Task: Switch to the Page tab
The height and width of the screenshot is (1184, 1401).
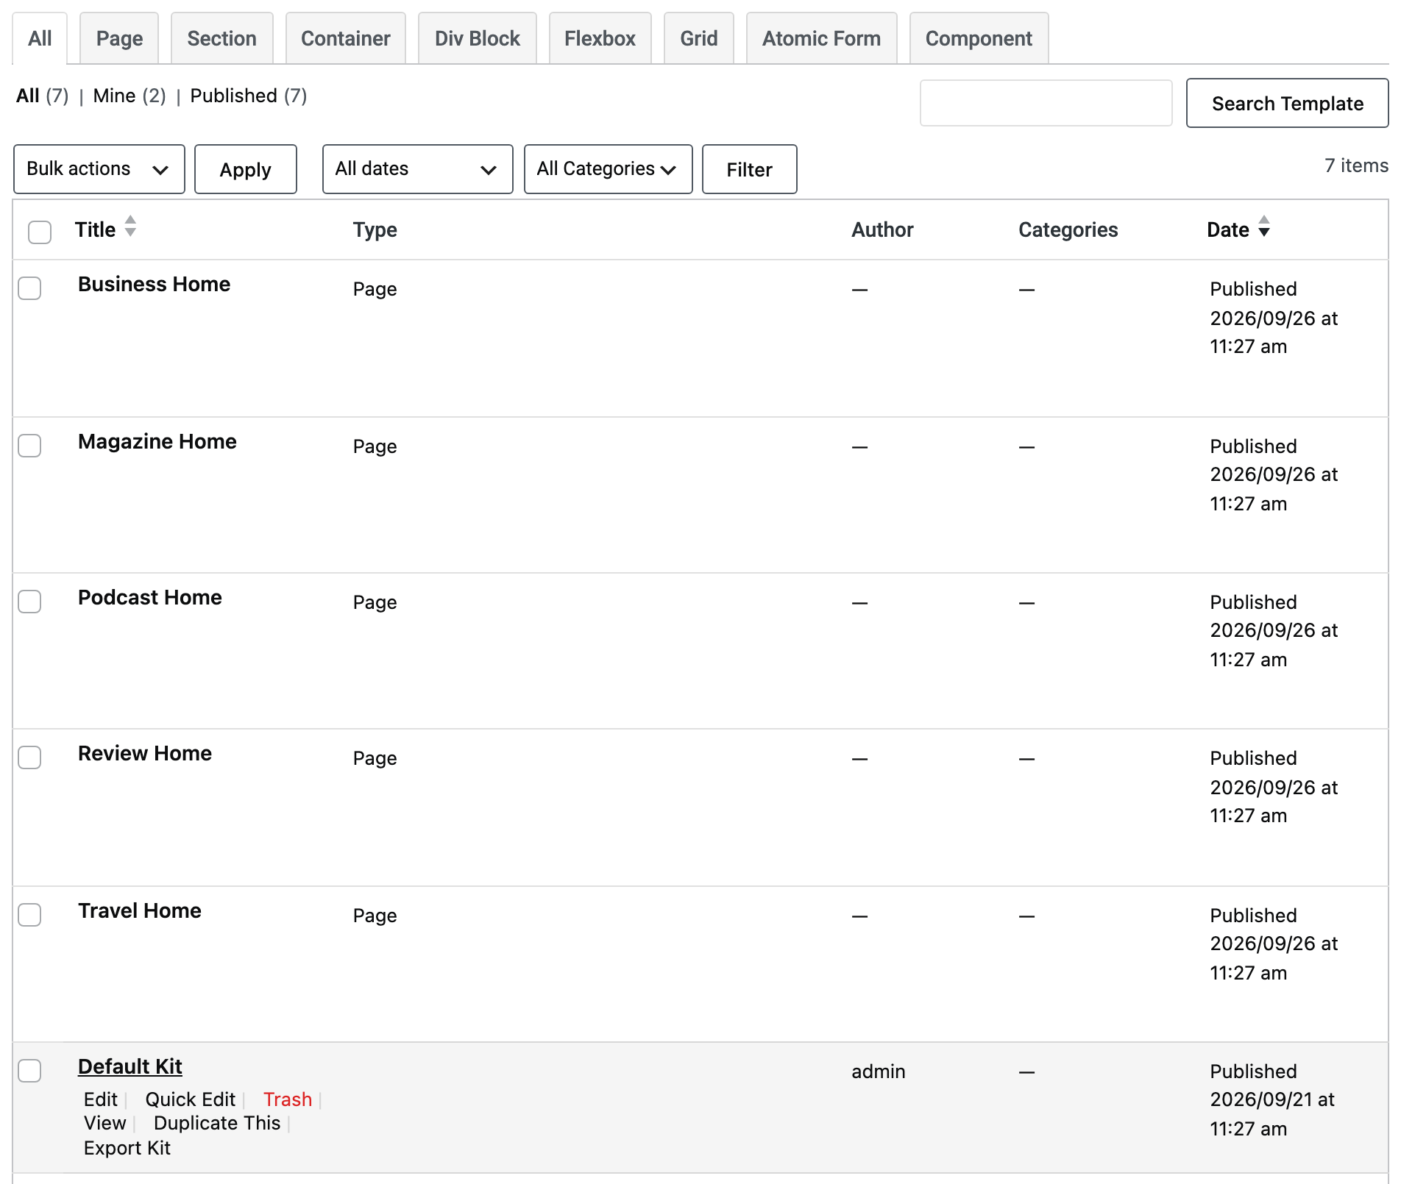Action: coord(119,38)
